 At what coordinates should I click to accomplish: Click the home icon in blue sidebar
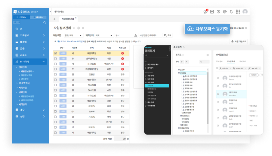[17, 29]
